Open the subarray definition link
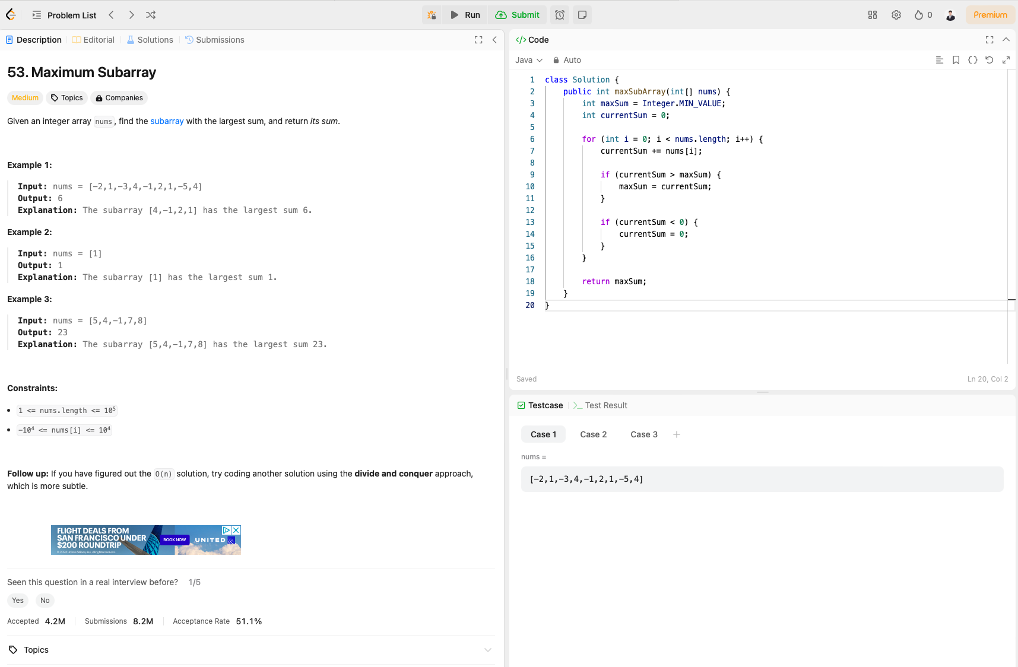Viewport: 1018px width, 667px height. [167, 121]
